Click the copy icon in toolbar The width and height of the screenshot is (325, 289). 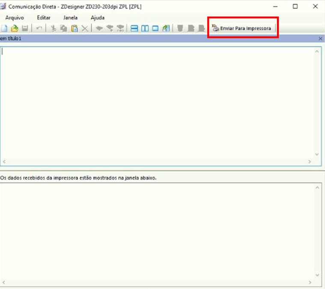(x=64, y=29)
